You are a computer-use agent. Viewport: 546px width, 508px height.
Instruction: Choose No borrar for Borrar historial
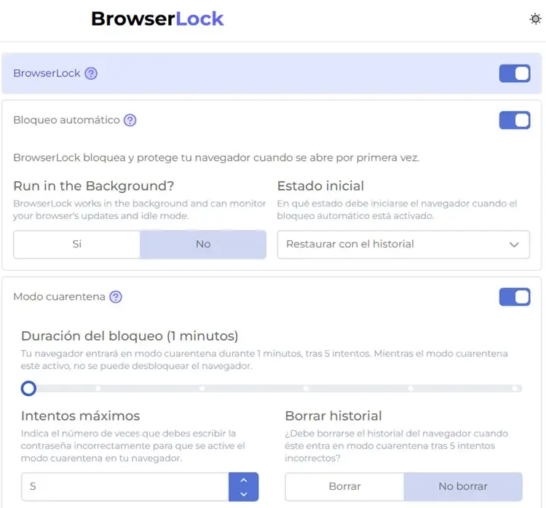(x=463, y=486)
